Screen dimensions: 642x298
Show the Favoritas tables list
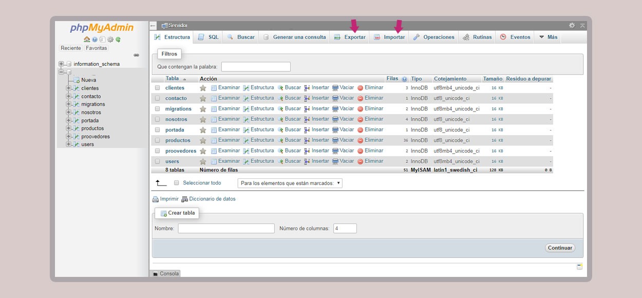[x=97, y=48]
